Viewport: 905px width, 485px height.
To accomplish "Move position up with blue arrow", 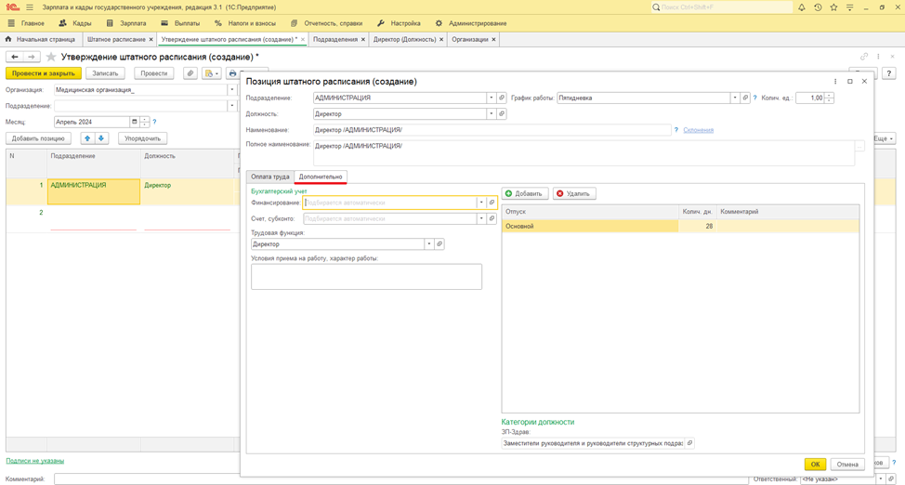I will [x=87, y=138].
